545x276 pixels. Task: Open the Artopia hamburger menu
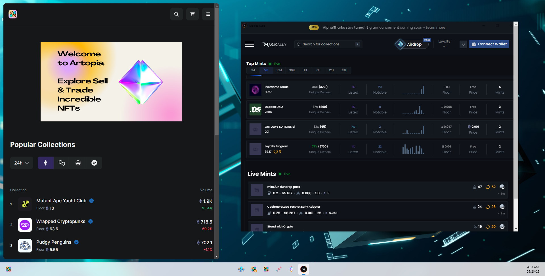208,14
